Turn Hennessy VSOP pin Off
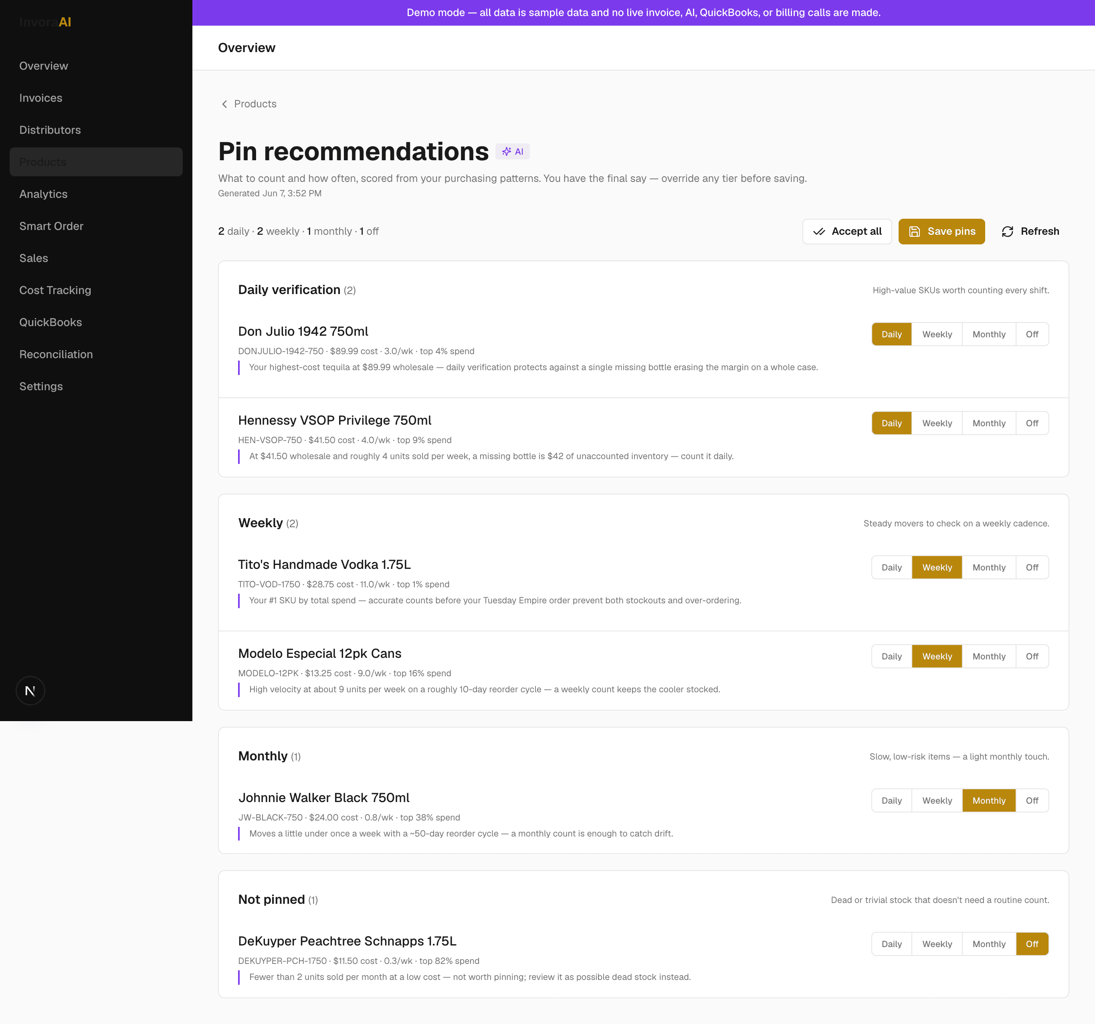1095x1024 pixels. [x=1032, y=423]
